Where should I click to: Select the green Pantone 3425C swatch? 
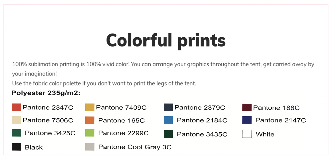16,133
